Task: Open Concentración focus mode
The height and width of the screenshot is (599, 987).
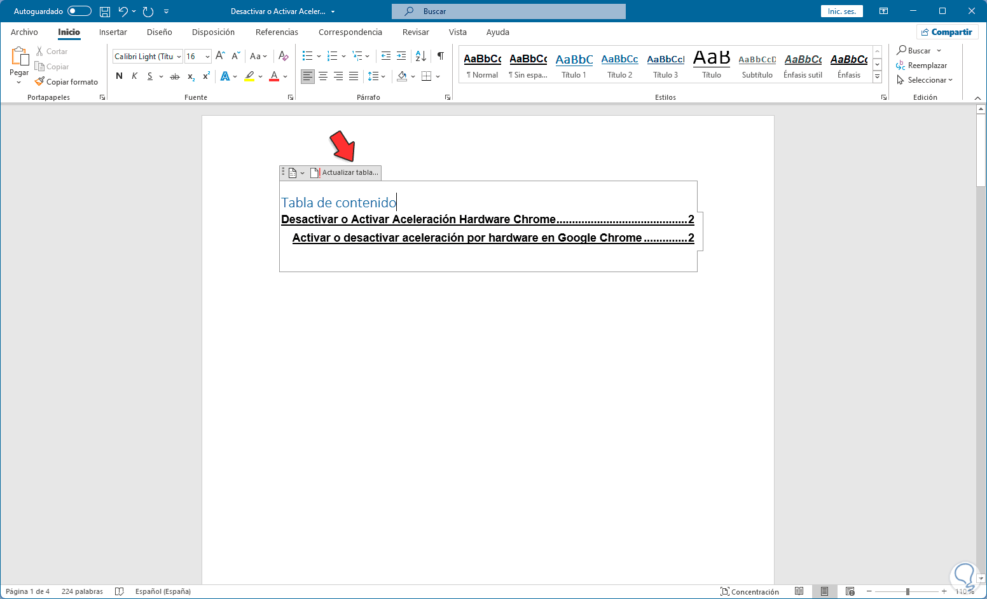Action: click(x=750, y=591)
